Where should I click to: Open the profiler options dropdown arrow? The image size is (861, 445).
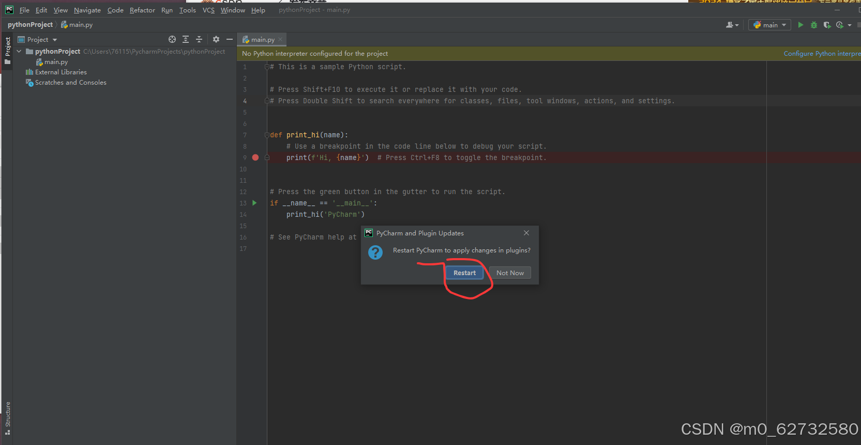coord(850,25)
